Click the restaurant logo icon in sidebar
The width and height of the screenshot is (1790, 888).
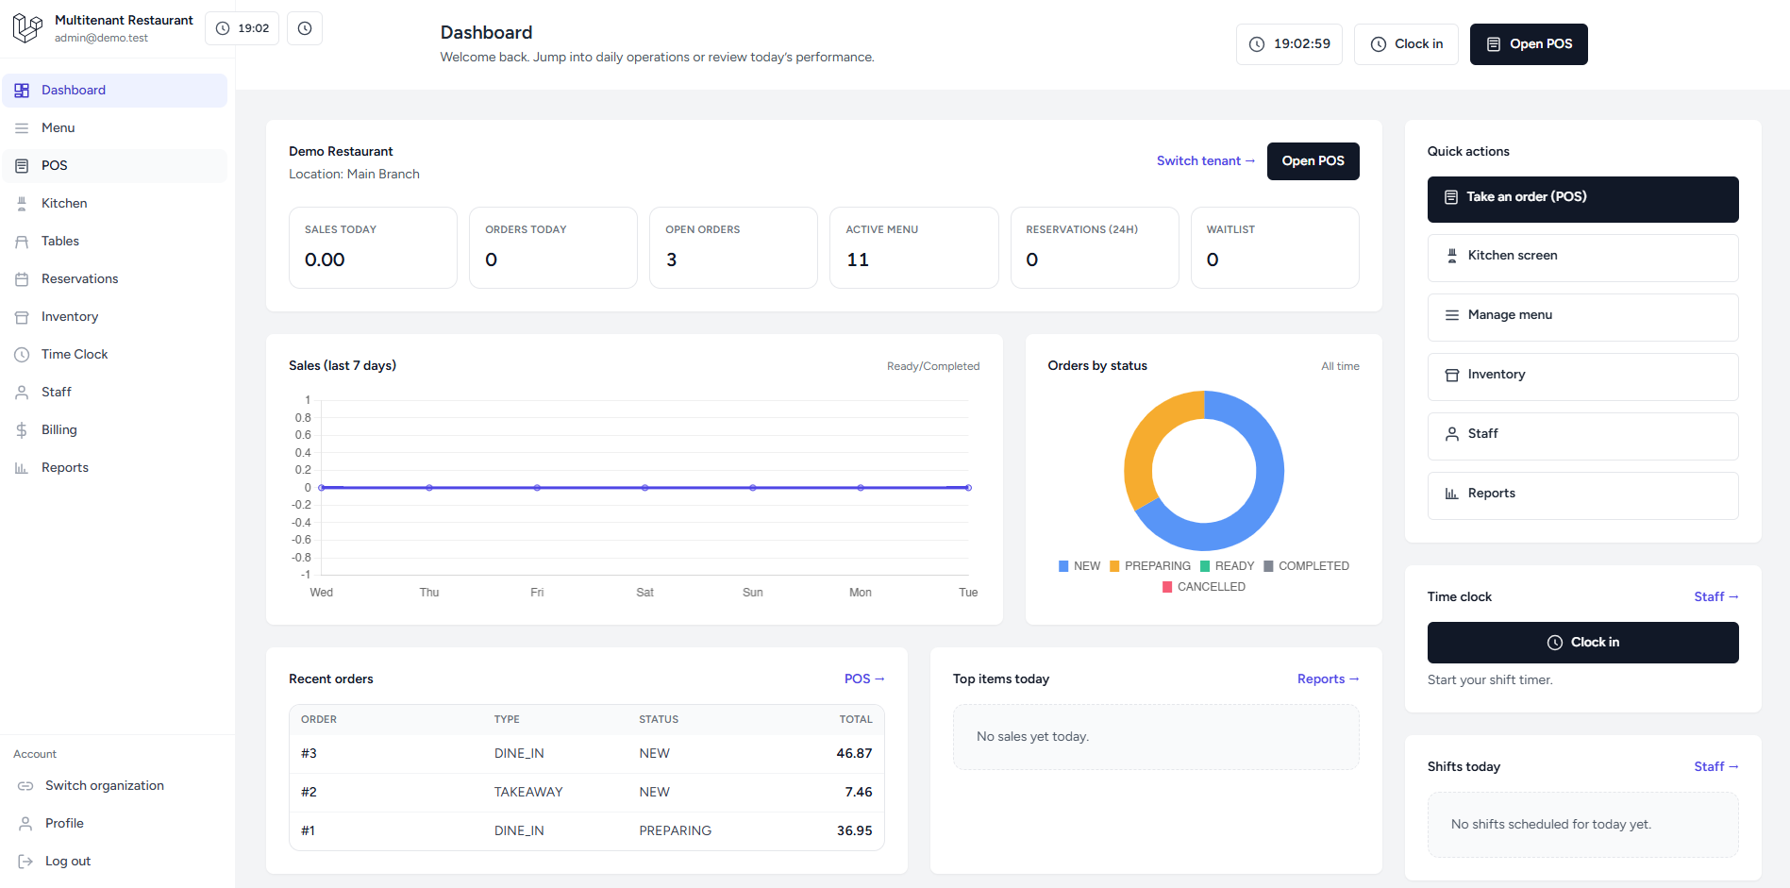point(27,28)
